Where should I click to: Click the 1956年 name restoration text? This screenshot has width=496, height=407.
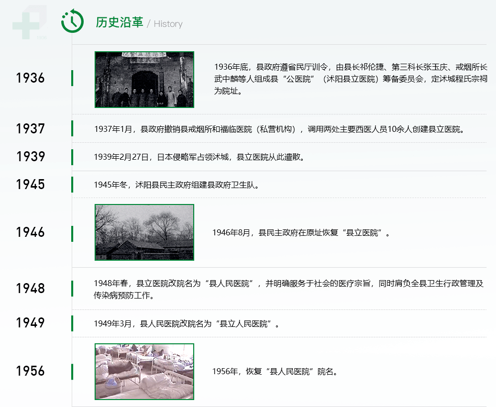(275, 372)
